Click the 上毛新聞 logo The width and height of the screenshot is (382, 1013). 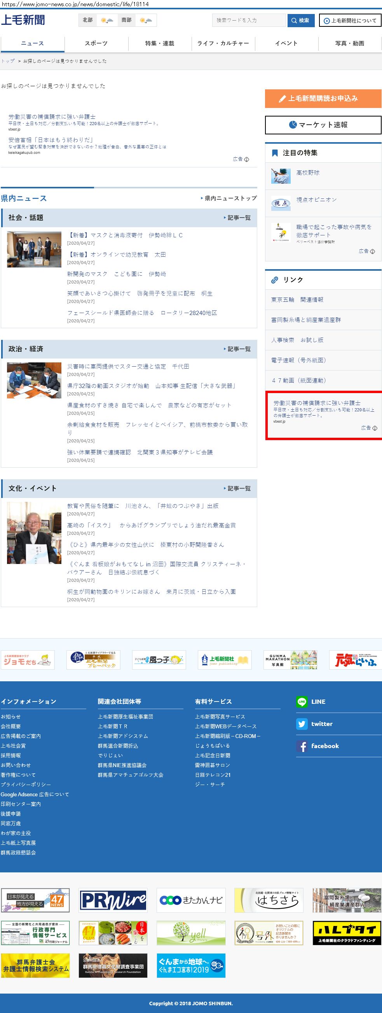23,20
